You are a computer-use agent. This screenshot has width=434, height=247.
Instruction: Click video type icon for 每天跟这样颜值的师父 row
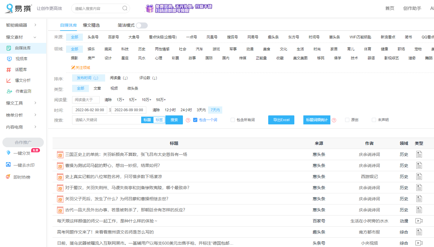point(419,221)
